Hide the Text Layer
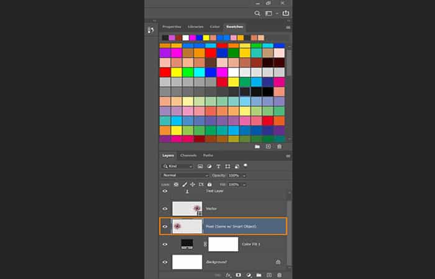 165,191
